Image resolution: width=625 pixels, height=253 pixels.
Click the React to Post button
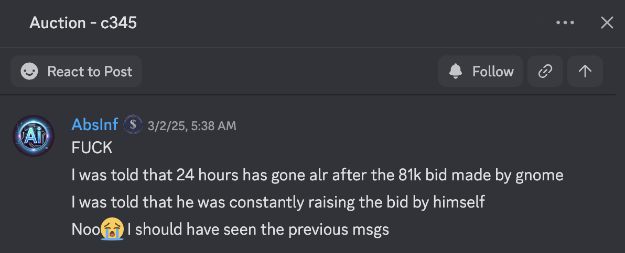[76, 72]
